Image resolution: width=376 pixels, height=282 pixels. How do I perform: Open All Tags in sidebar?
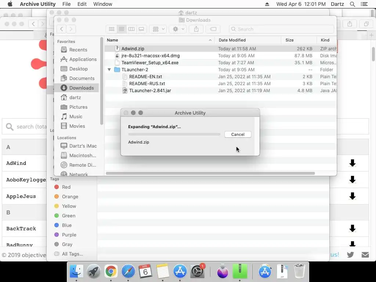69,254
